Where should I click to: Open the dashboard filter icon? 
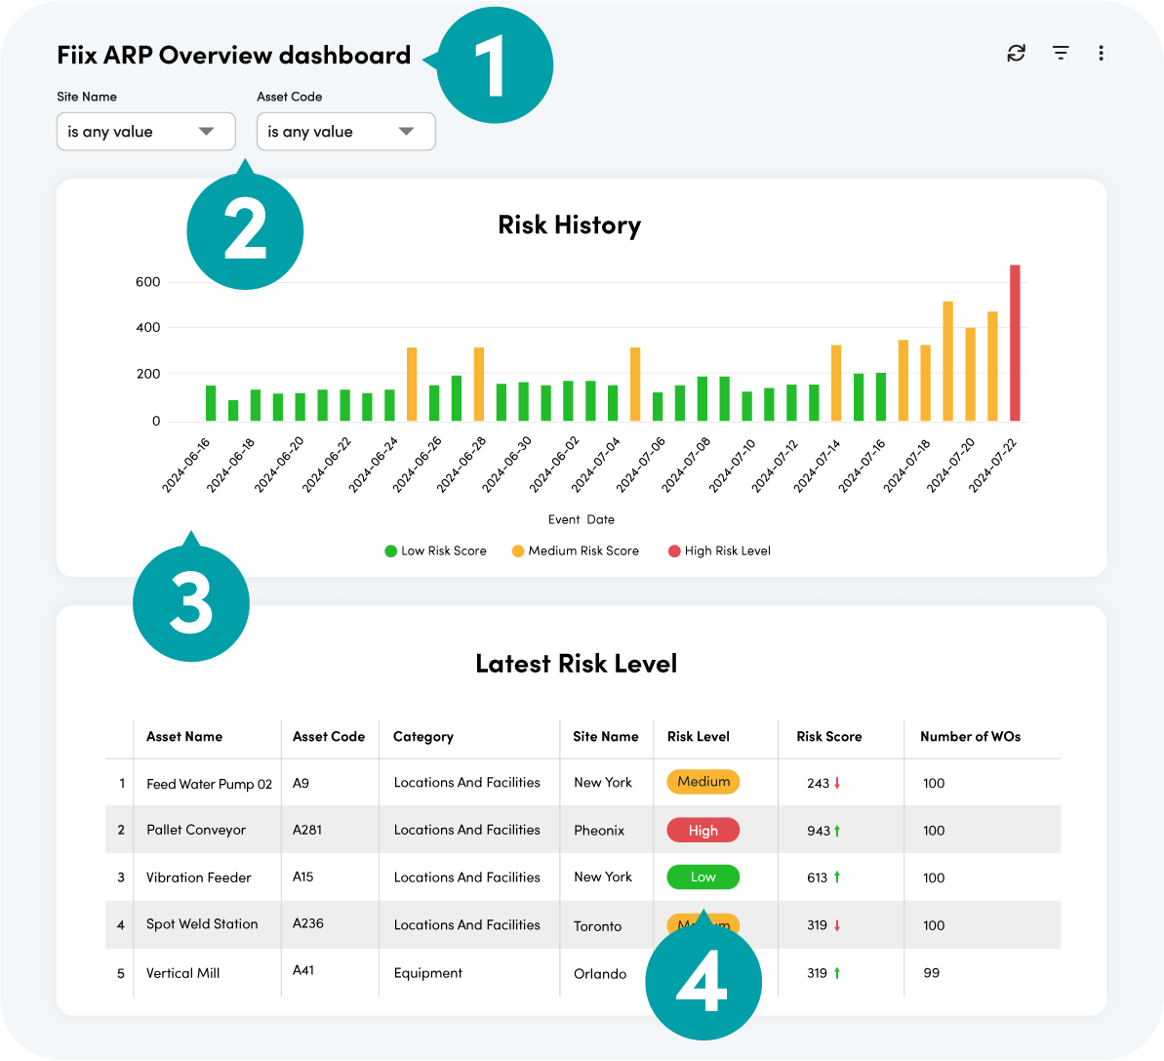pos(1060,54)
